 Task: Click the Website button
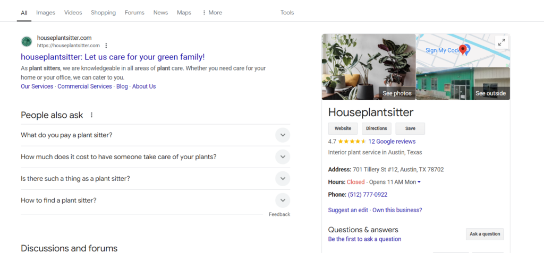pos(343,128)
